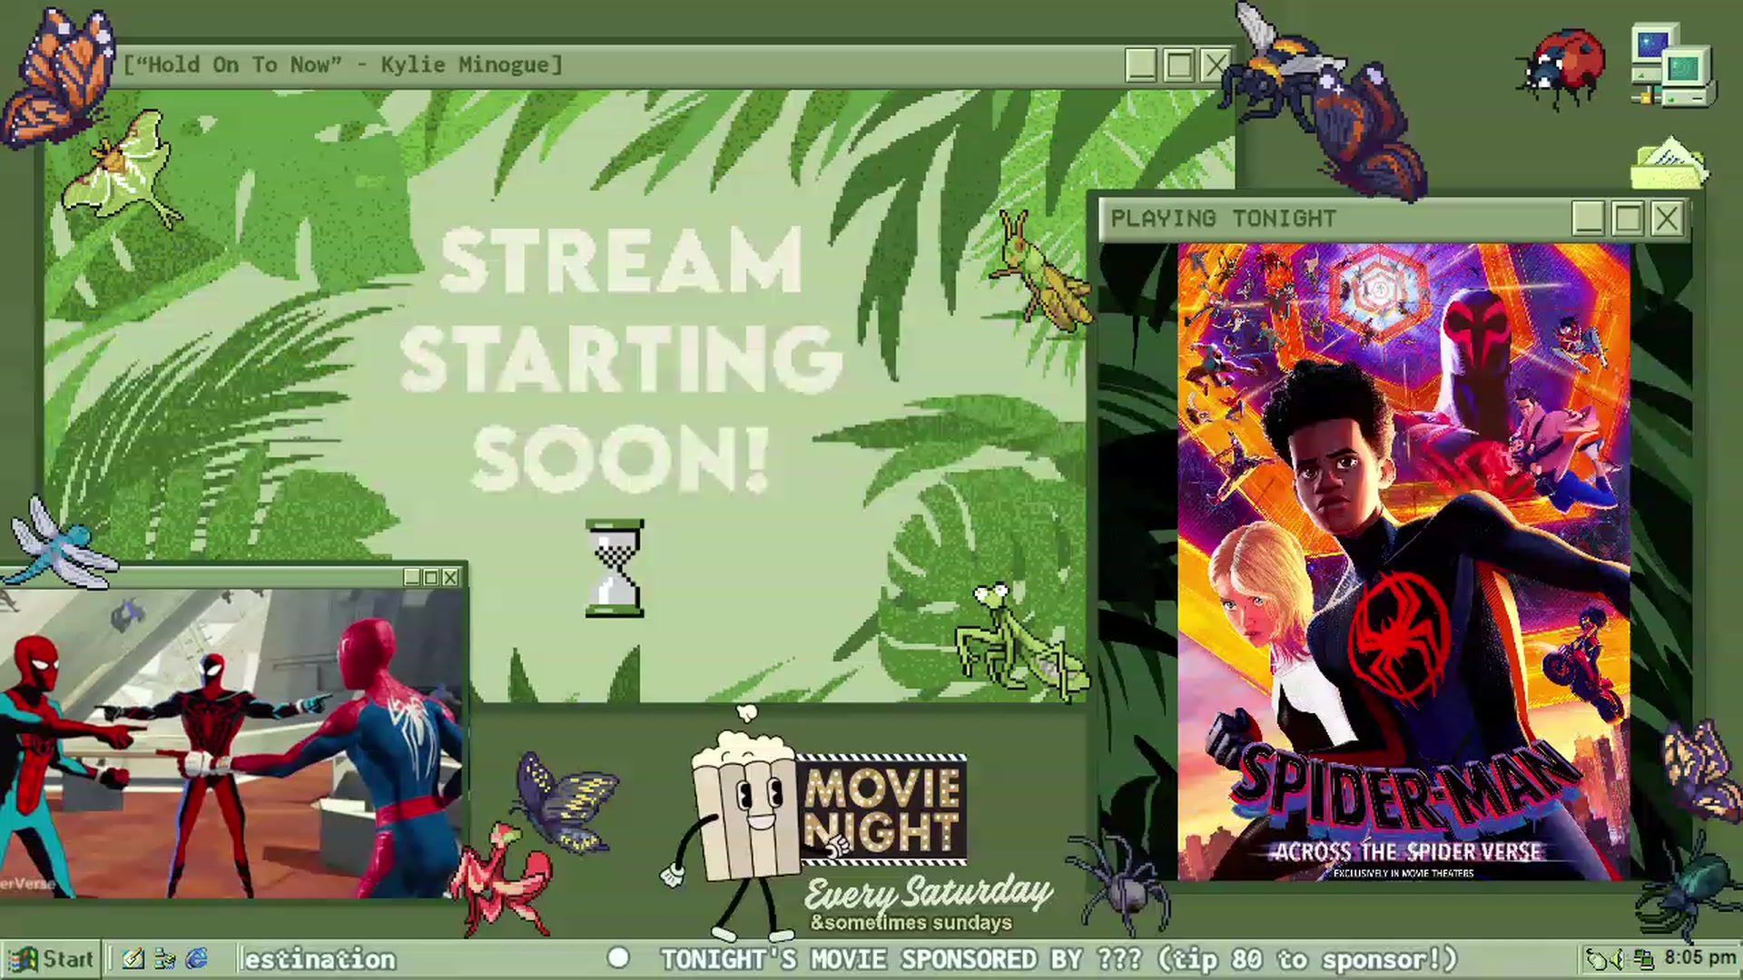Close the Playing Tonight window
1743x980 pixels.
click(x=1667, y=219)
